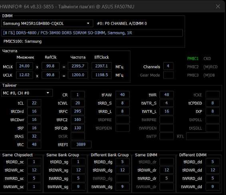Click the tRDRD_dg value 5
Screen dimensions: 226x195
point(122,162)
